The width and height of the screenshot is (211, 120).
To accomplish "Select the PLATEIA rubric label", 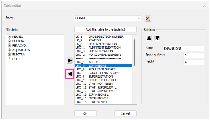I will tap(18, 41).
